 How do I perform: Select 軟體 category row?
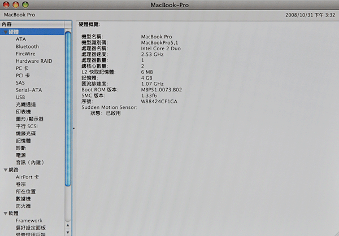coord(32,213)
